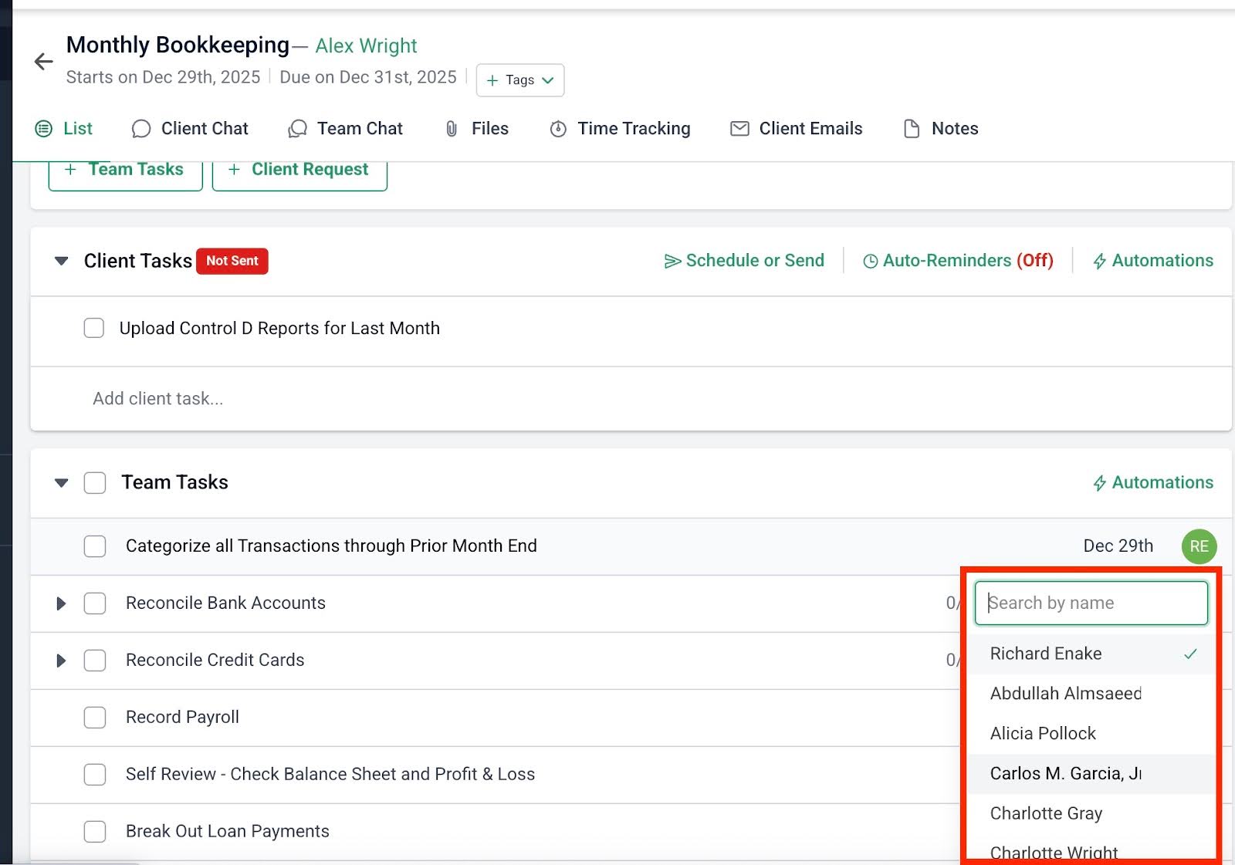Click the Client Request button
Viewport: 1235px width, 865px height.
click(299, 169)
